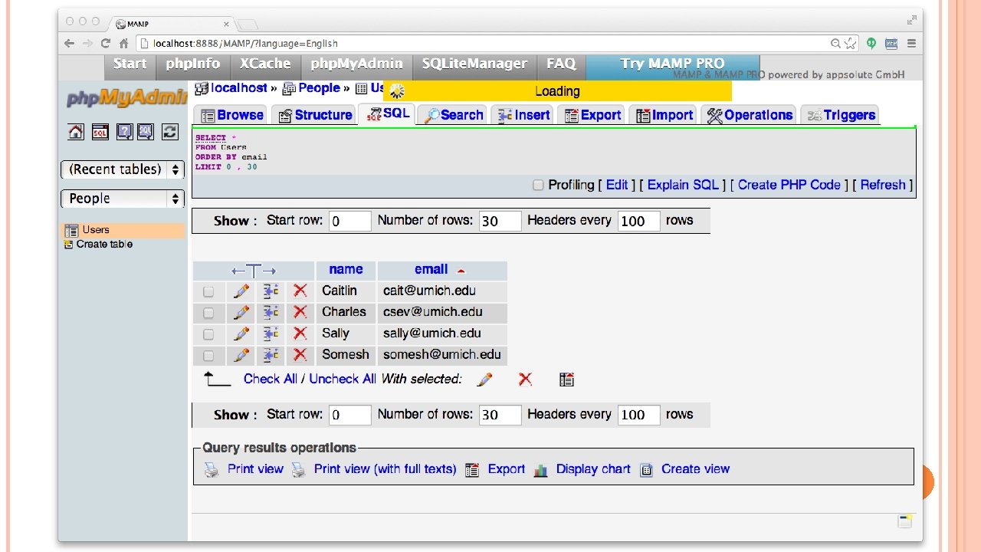
Task: Edit the Charles row with pencil icon
Action: 241,312
